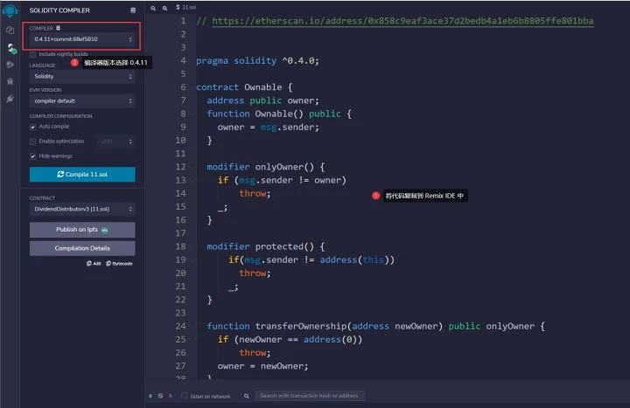Viewport: 630px width, 408px height.
Task: Switch to the 11.sol editor tab
Action: pos(186,7)
